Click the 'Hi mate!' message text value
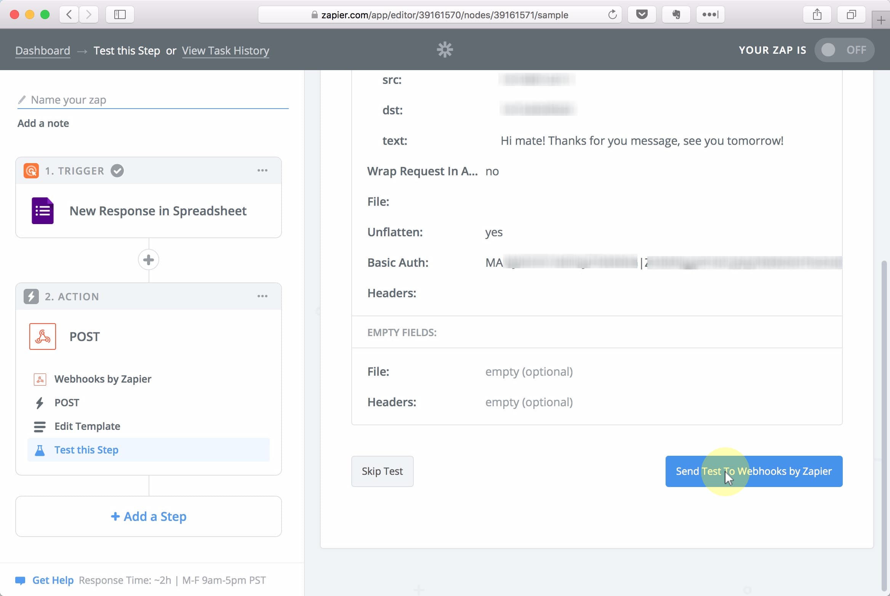890x596 pixels. 642,141
